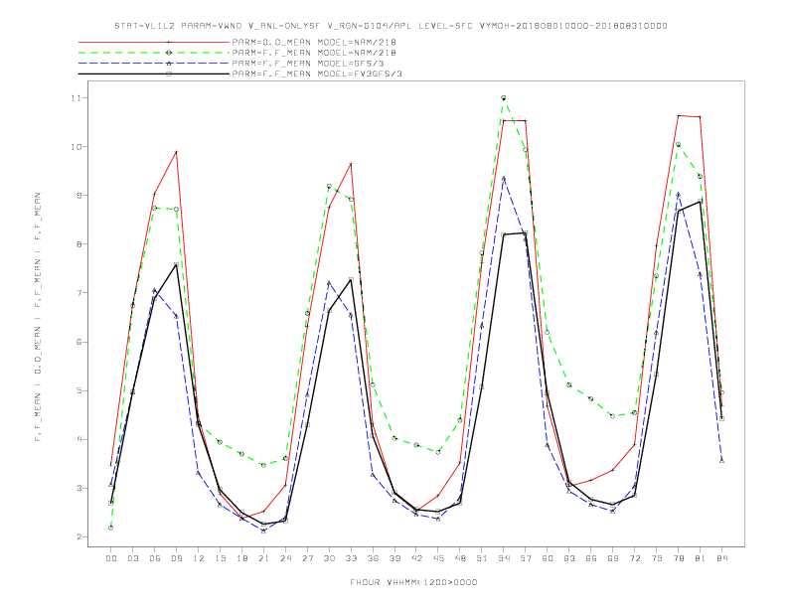The height and width of the screenshot is (608, 787).
Task: Click the square marker on black legend line
Action: [x=169, y=74]
